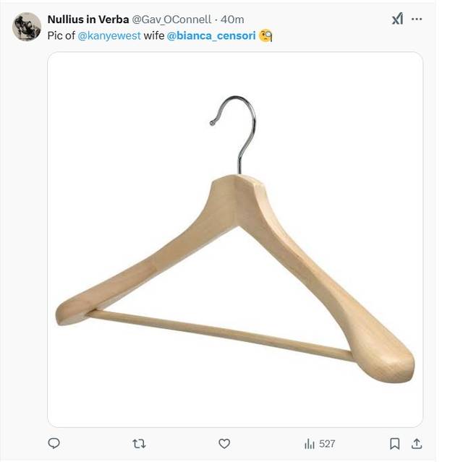The height and width of the screenshot is (462, 450).
Task: Reply to the hanger tweet
Action: pyautogui.click(x=54, y=443)
